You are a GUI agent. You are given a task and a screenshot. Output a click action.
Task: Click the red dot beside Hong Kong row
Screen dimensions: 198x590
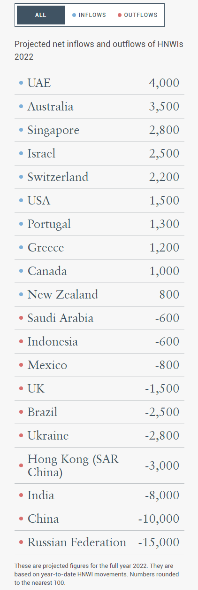pos(21,465)
